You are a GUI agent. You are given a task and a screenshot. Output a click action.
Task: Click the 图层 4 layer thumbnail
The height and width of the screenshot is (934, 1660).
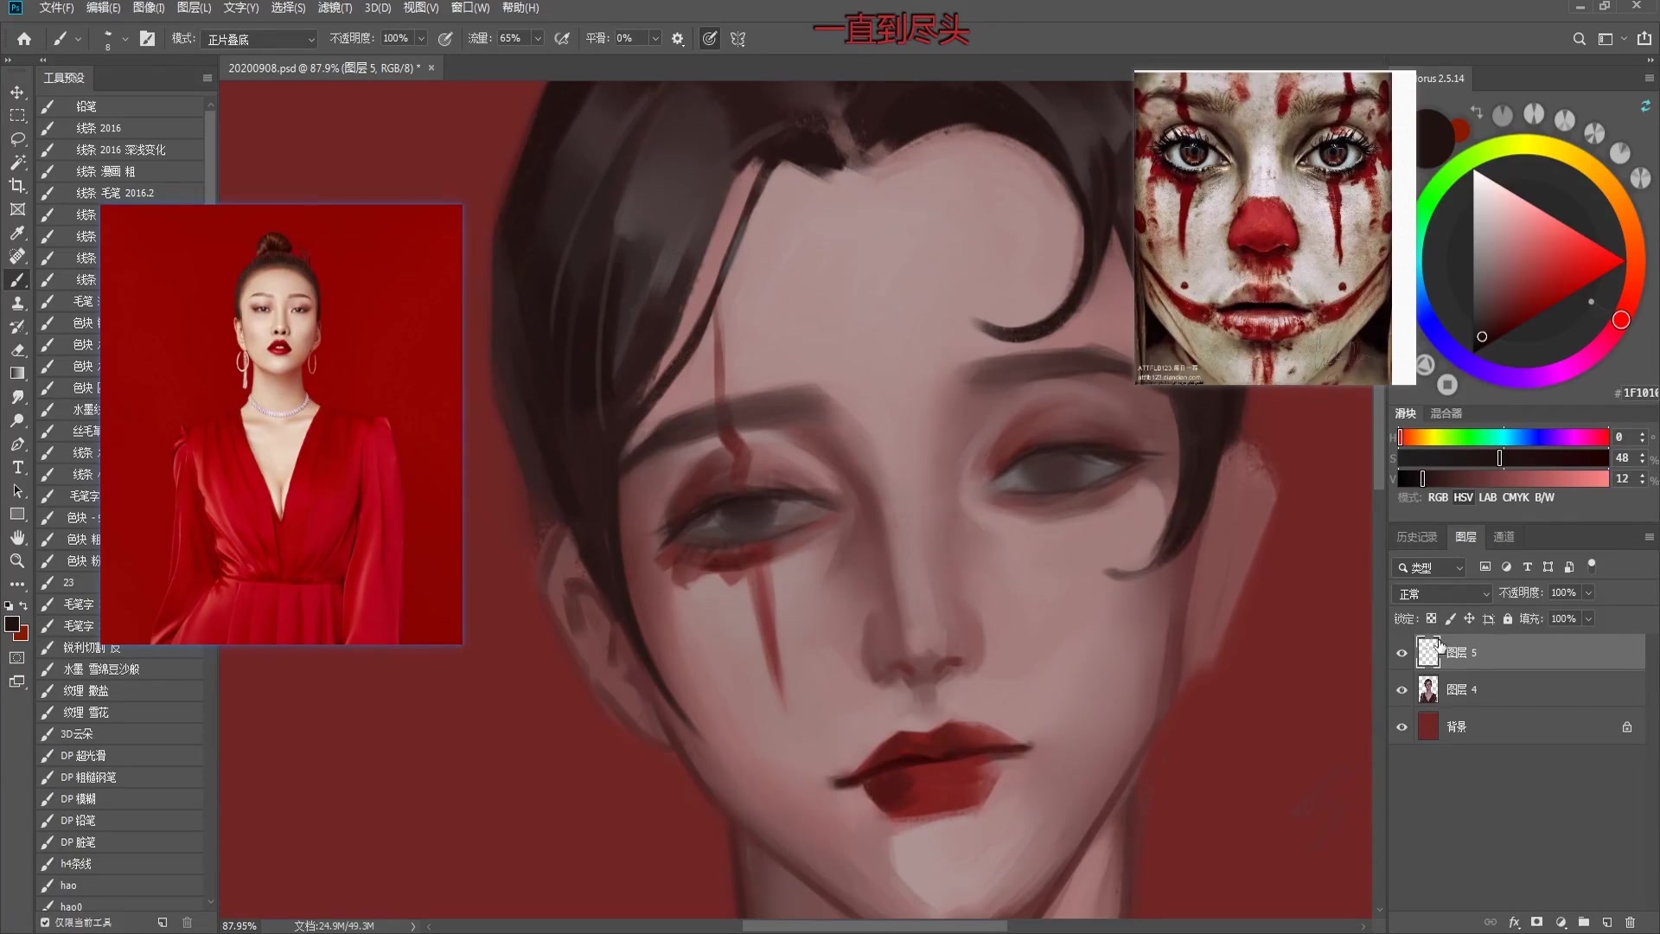[x=1428, y=689]
